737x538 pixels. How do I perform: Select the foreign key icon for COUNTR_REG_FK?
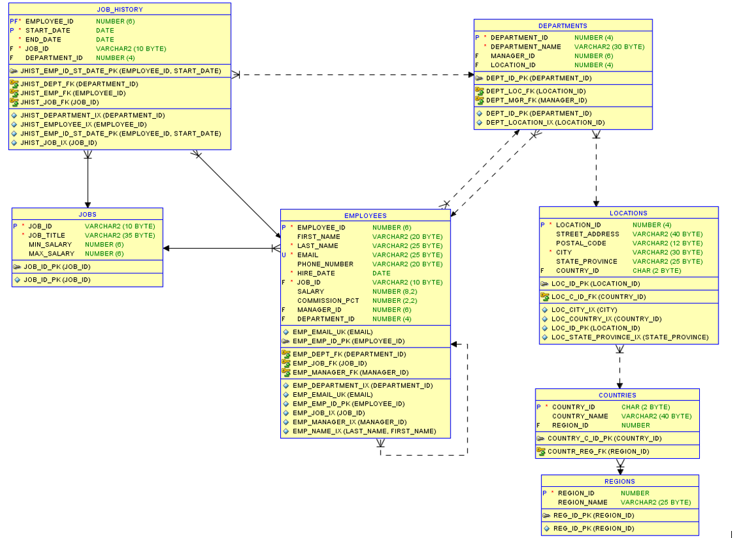pyautogui.click(x=542, y=451)
